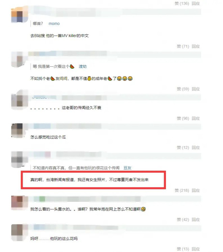Like the highlighted comment 赞 (218)

[182, 190]
